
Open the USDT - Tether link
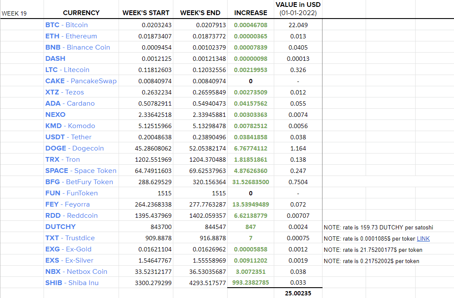[68, 137]
